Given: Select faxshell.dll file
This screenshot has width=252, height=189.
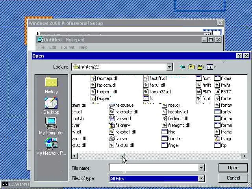Looking at the screenshot, I should click(x=122, y=132).
